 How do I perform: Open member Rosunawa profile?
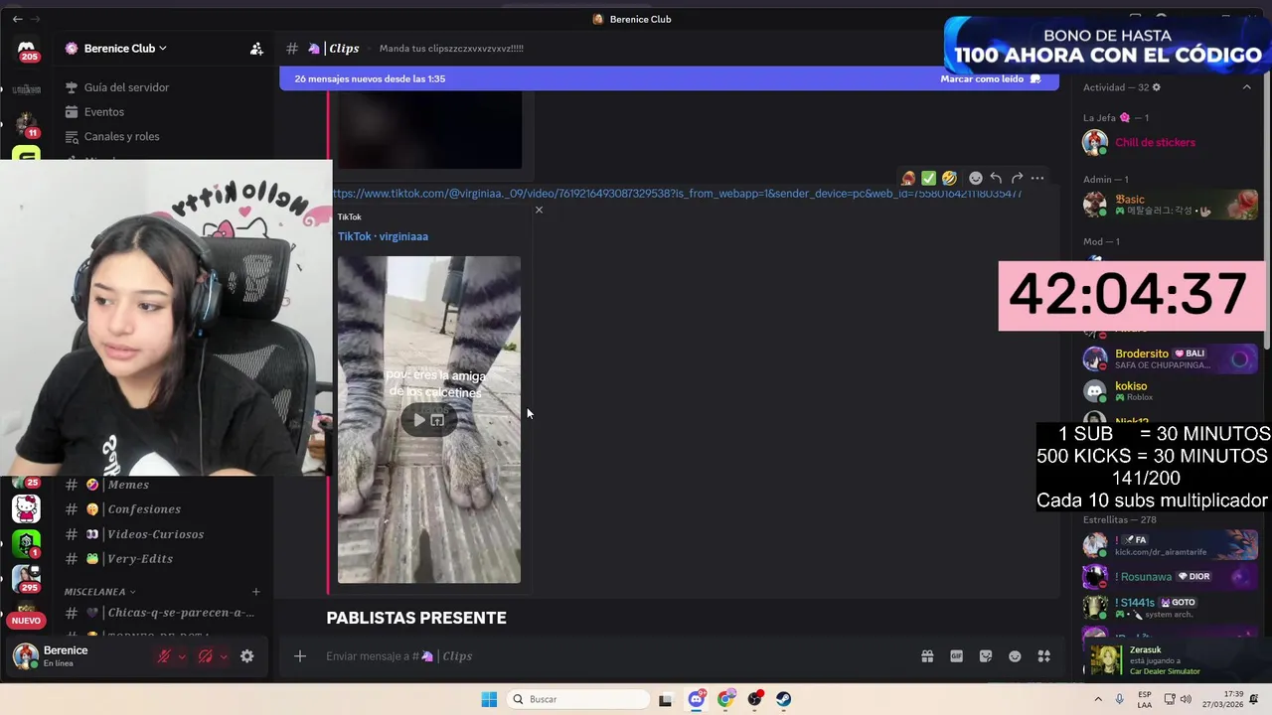1168,576
